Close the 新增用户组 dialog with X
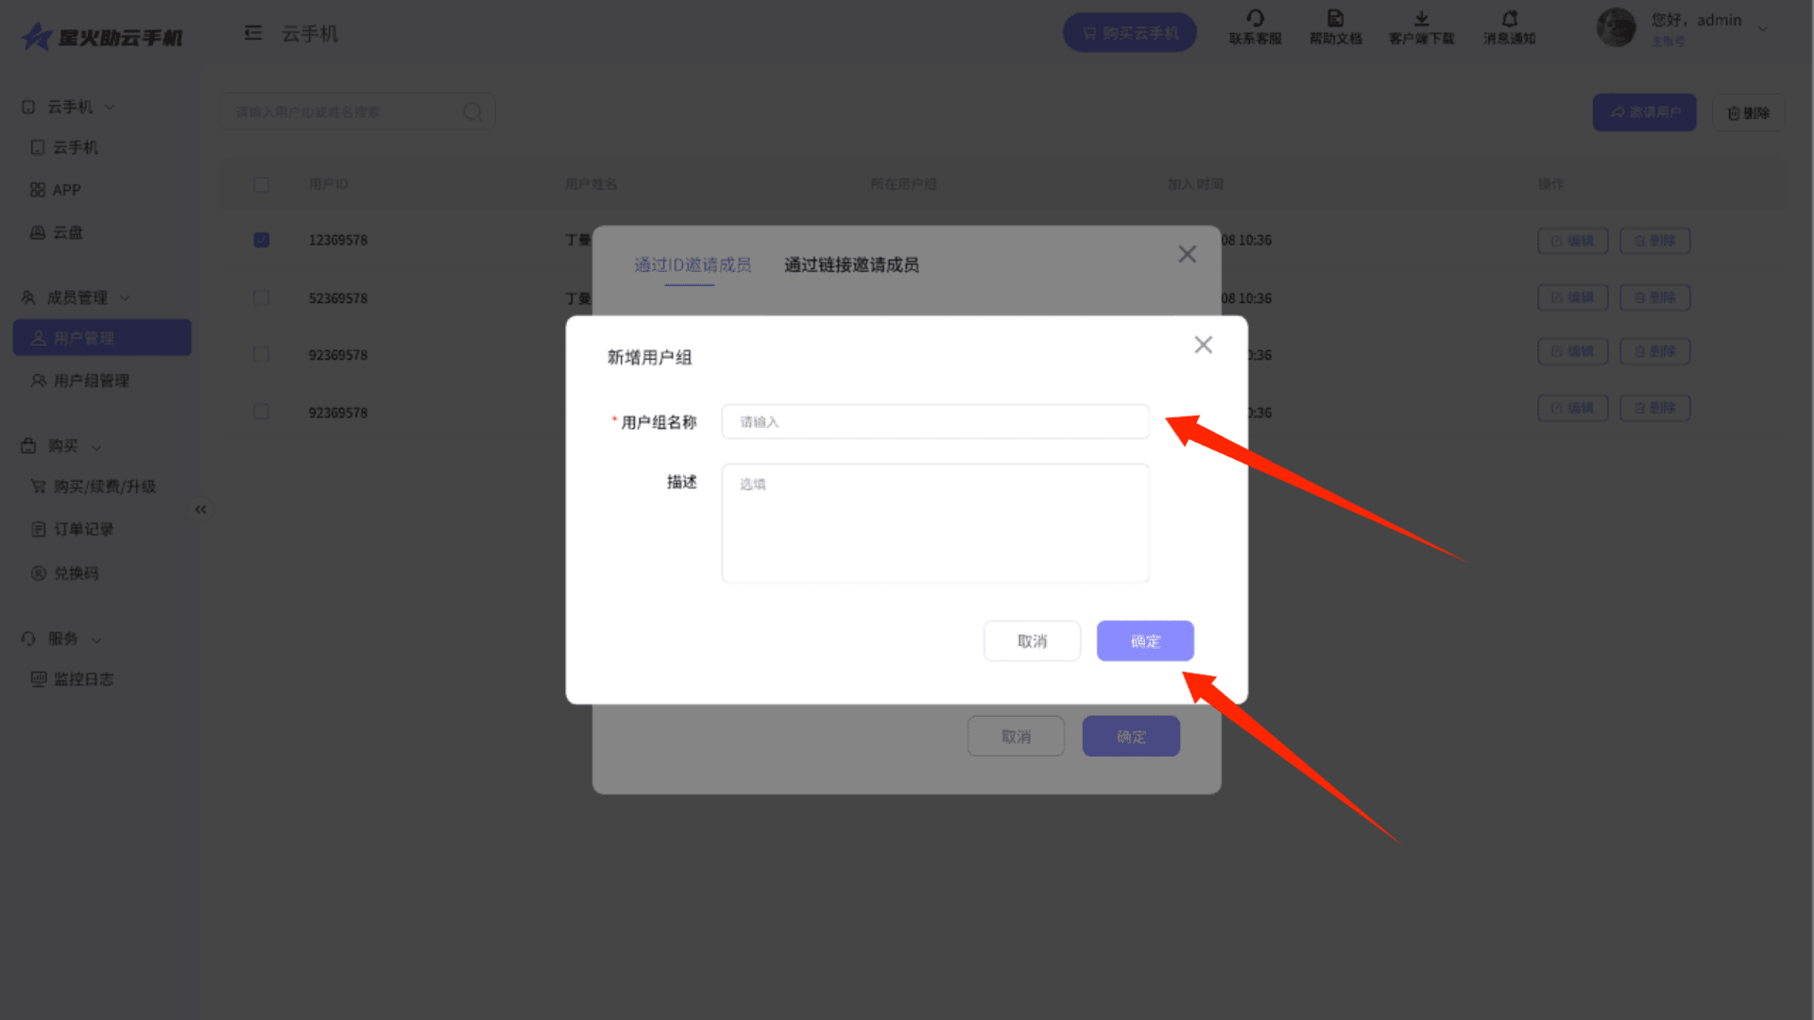The image size is (1814, 1020). (1203, 345)
